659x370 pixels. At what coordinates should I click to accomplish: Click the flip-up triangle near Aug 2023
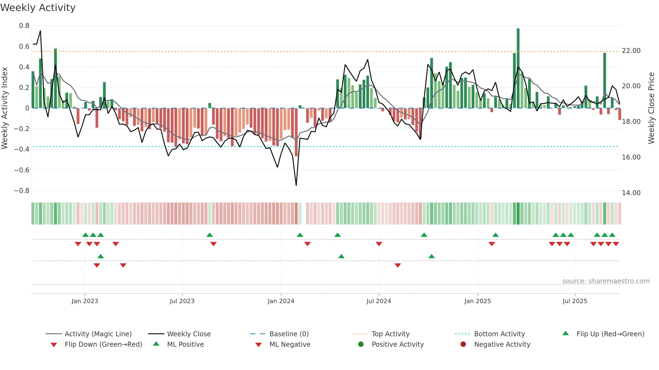[x=210, y=235]
